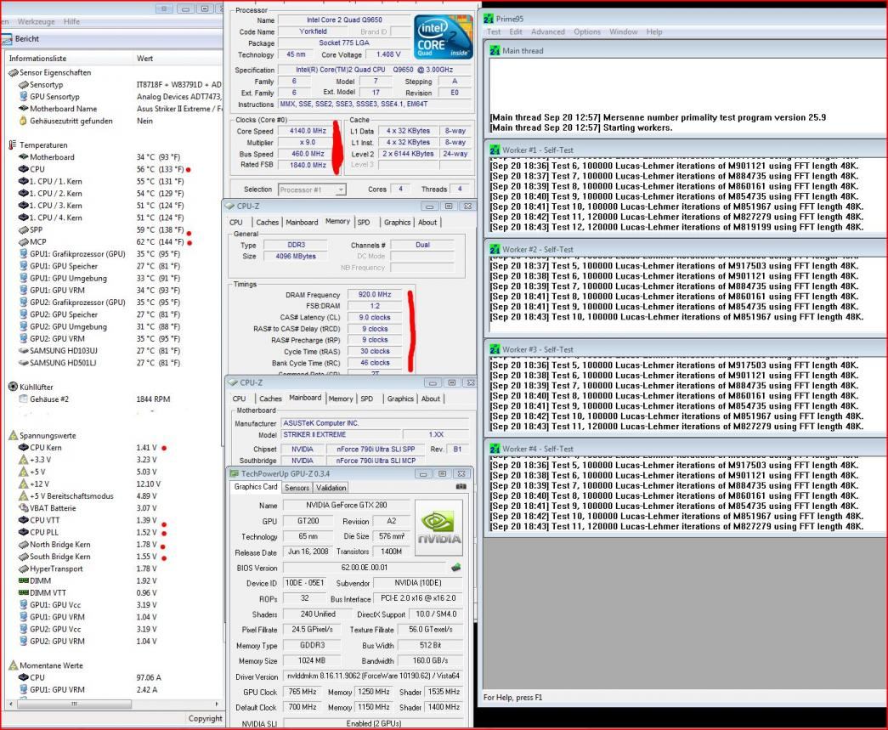Click the VBAT Batterie icon
Image resolution: width=888 pixels, height=730 pixels.
pyautogui.click(x=23, y=508)
